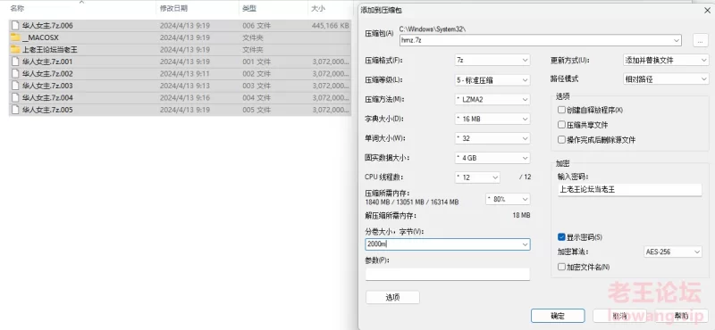The height and width of the screenshot is (330, 715).
Task: Open the CPU 线程数 dropdown
Action: pos(477,177)
